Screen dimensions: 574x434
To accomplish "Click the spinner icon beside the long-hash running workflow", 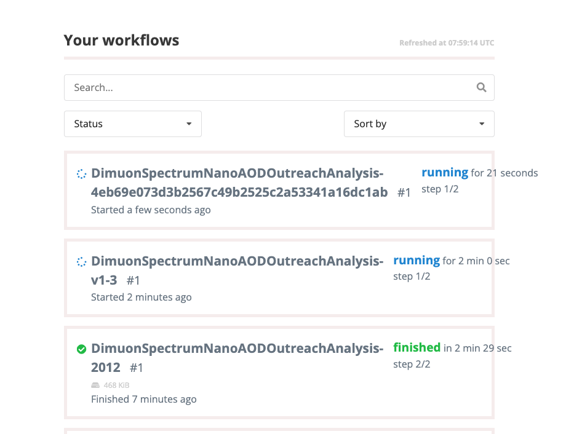I will 81,174.
